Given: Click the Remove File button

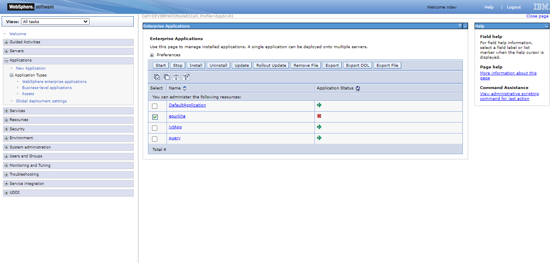Looking at the screenshot, I should (306, 65).
